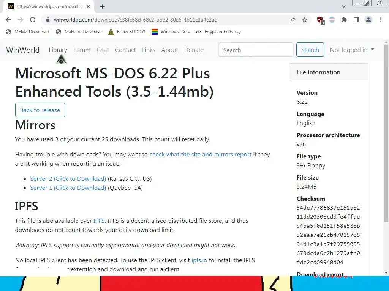Open the Chrome profile avatar
Screen dimensions: 389x291
click(368, 20)
